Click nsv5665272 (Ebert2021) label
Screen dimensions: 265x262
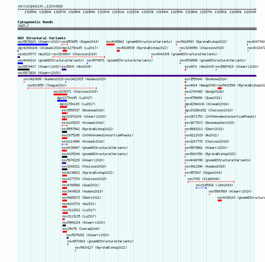tap(82, 198)
